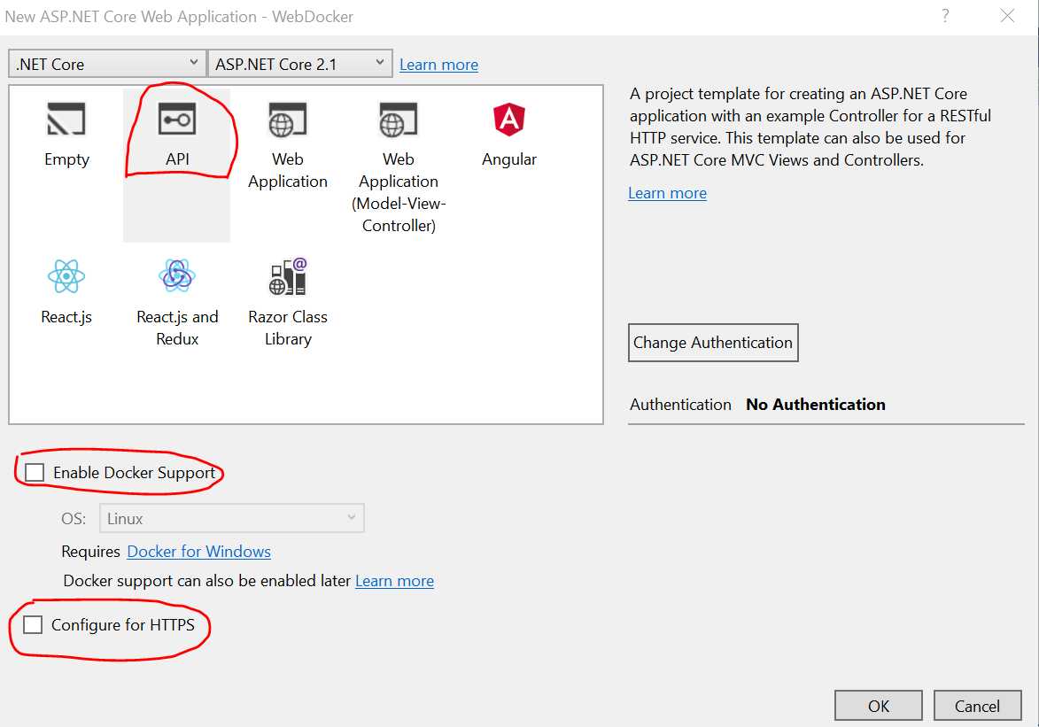Image resolution: width=1039 pixels, height=727 pixels.
Task: Open Learn more link under template description
Action: (667, 194)
